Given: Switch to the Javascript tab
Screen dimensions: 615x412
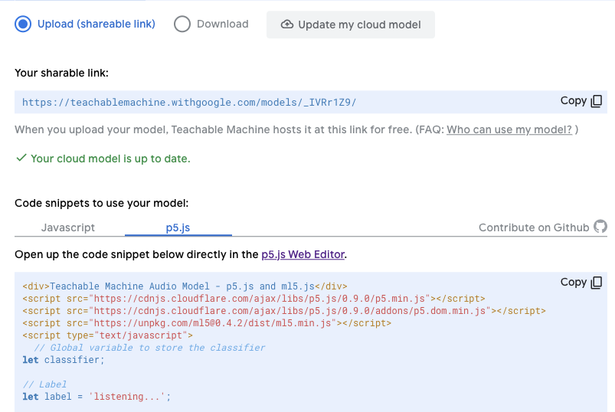Looking at the screenshot, I should (68, 227).
